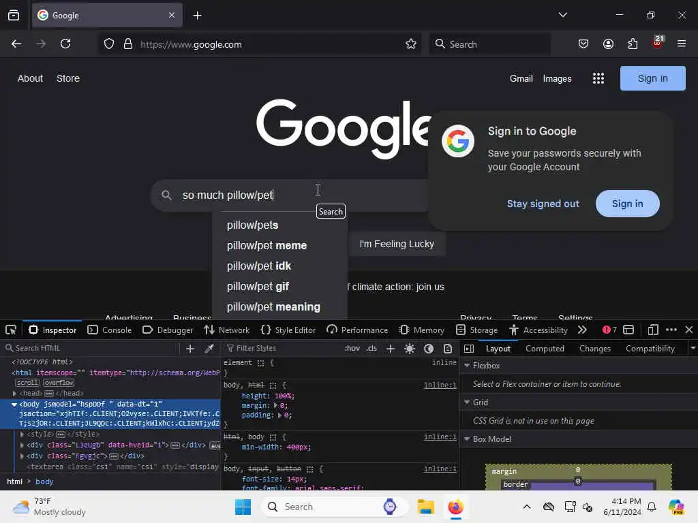Switch to the Computed sidebar tab
698x523 pixels.
[545, 349]
